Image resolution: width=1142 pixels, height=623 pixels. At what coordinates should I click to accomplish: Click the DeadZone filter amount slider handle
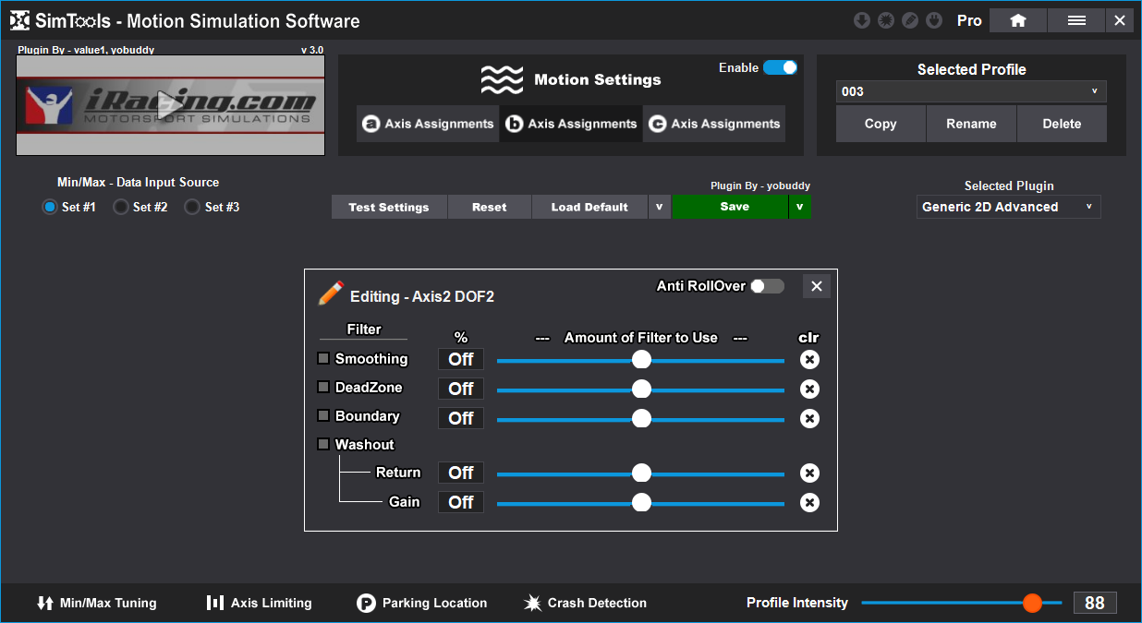tap(641, 389)
